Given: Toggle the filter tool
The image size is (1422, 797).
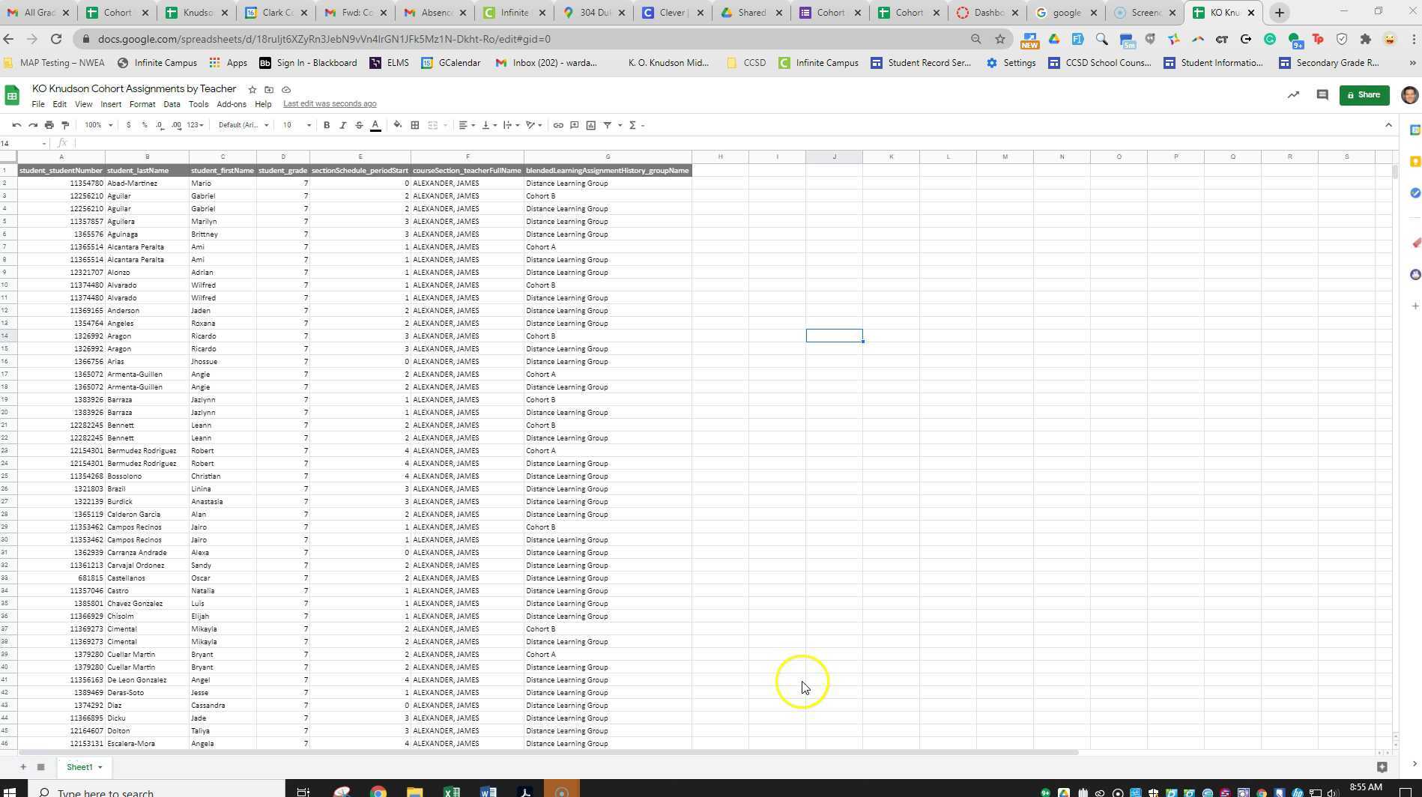Looking at the screenshot, I should pyautogui.click(x=608, y=125).
